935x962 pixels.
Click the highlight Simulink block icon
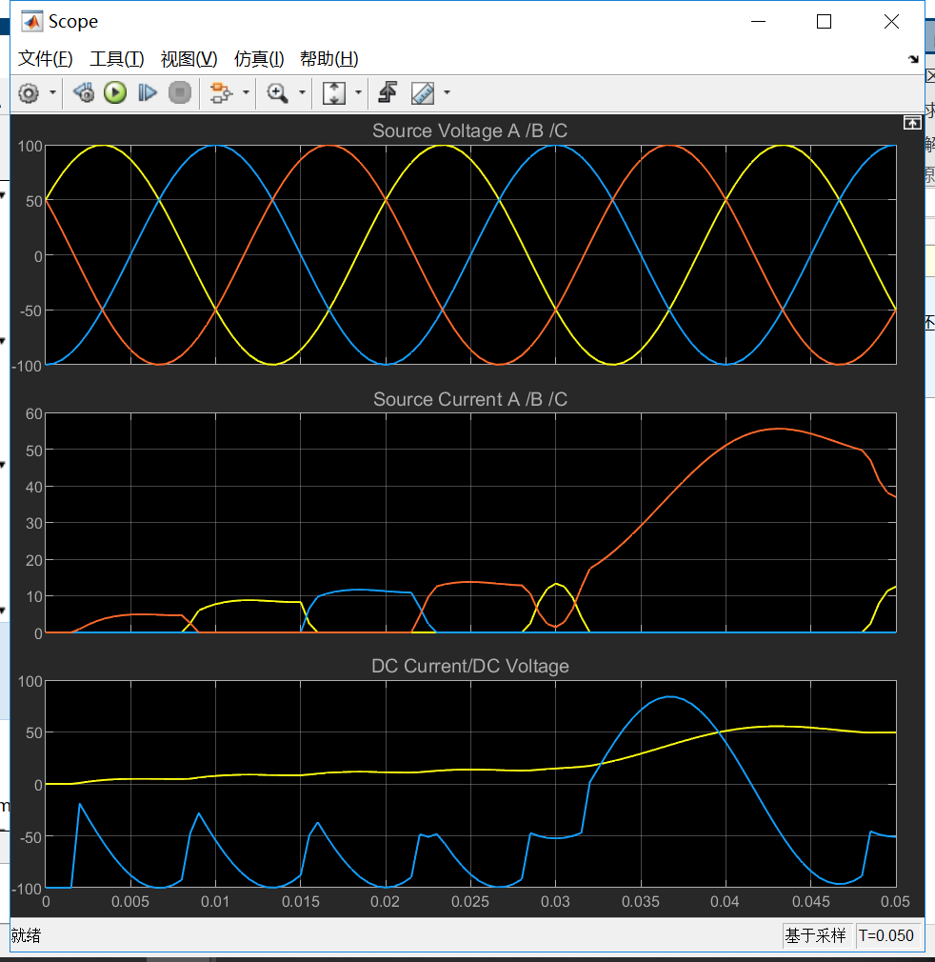(221, 92)
